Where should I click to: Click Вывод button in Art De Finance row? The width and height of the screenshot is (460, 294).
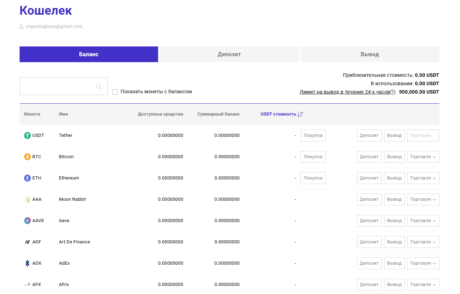394,242
